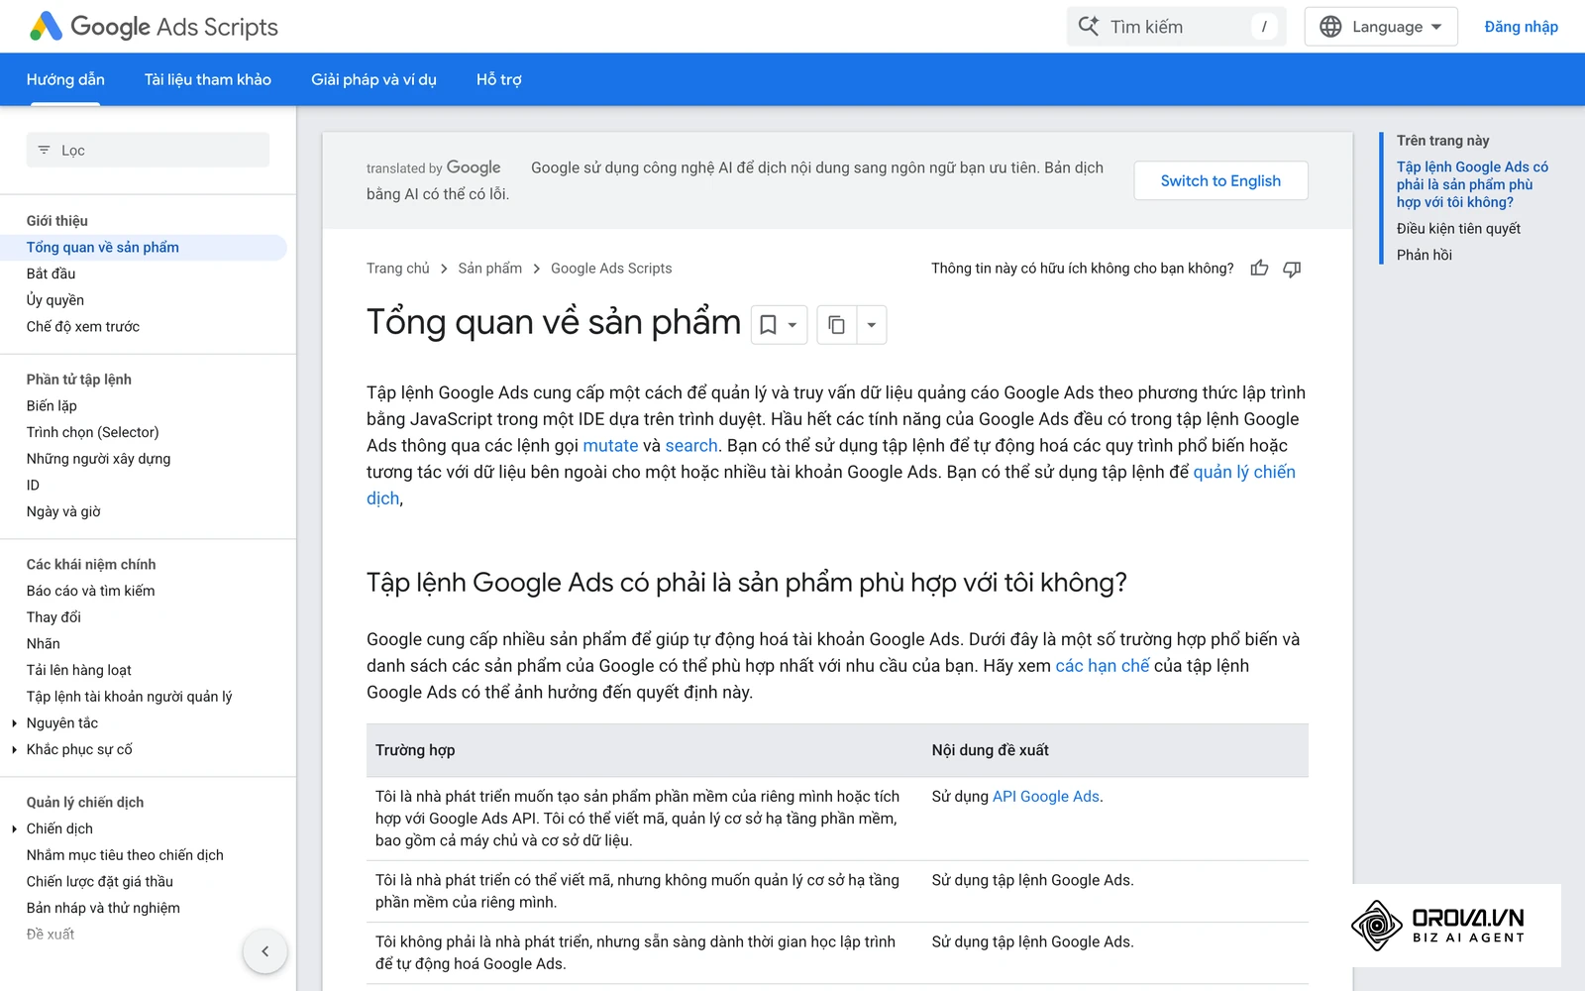Open Ủy quyền in the sidebar
Viewport: 1585px width, 991px height.
(x=55, y=300)
